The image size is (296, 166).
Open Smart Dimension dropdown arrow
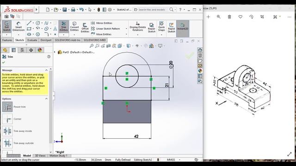click(x=18, y=35)
